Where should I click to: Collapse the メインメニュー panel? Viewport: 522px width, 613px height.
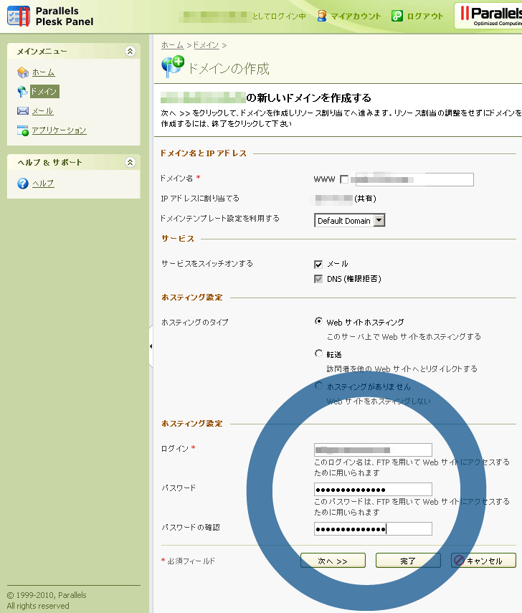point(130,51)
